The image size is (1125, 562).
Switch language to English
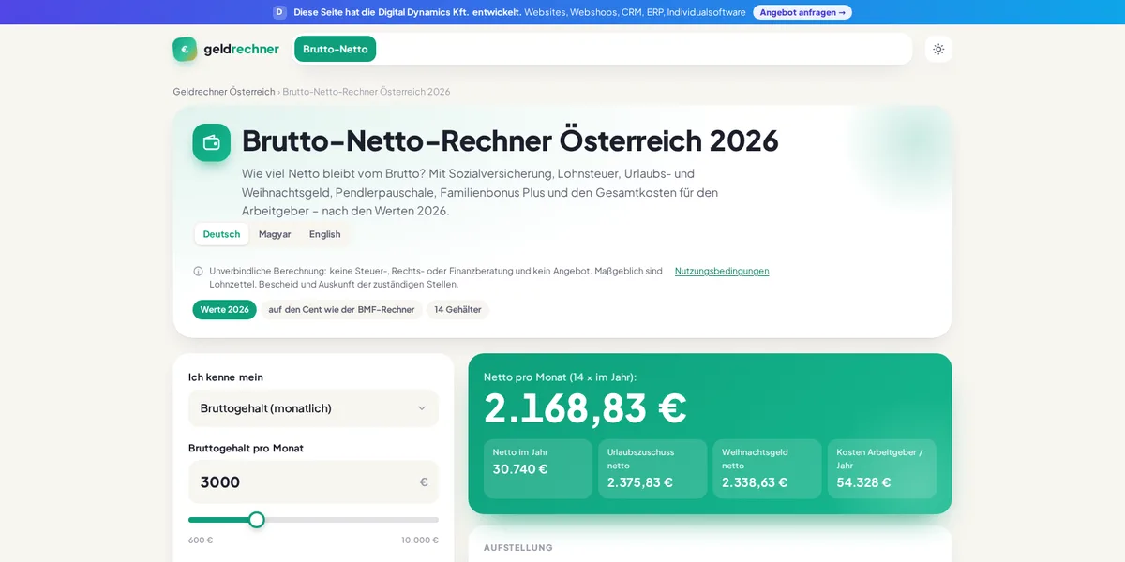(x=325, y=234)
